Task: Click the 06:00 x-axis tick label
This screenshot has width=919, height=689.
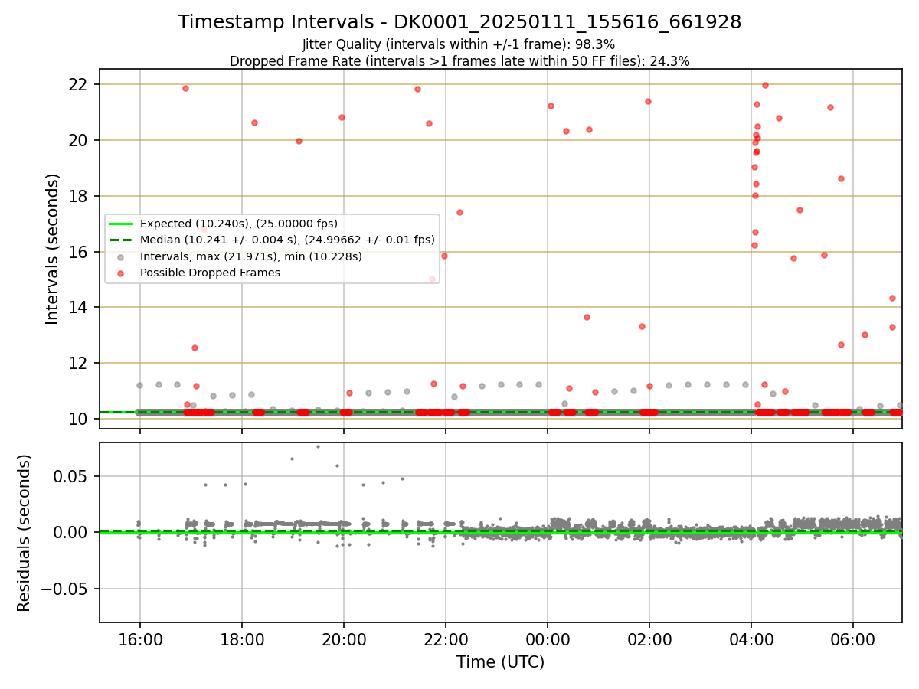Action: [853, 640]
